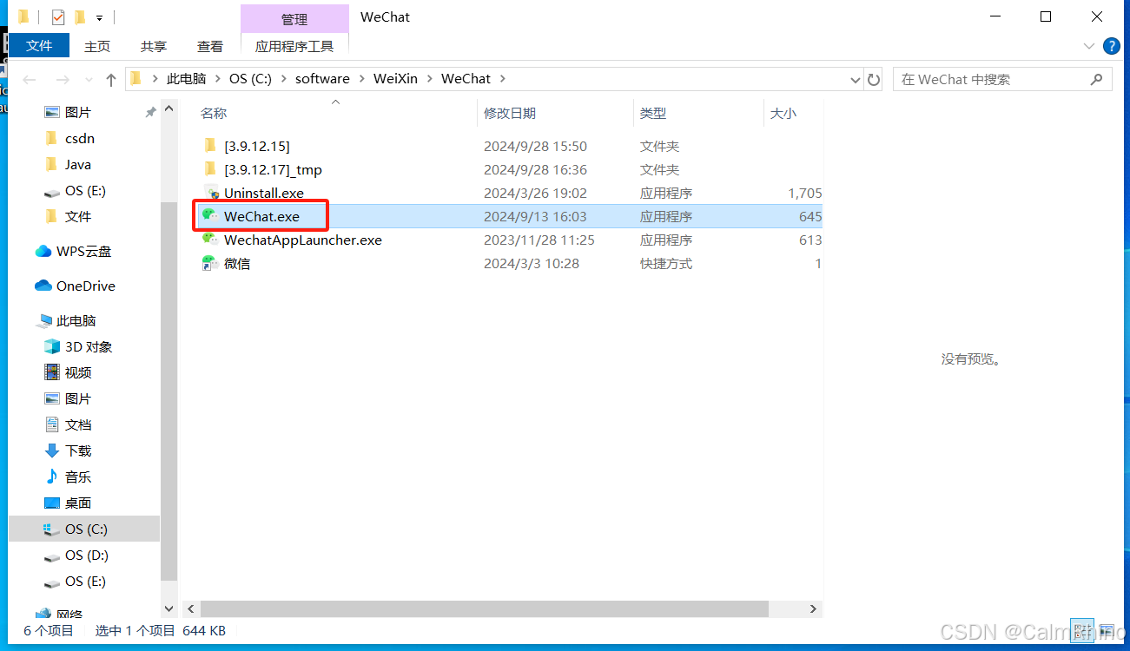Select the csdn folder in the sidebar

[80, 138]
